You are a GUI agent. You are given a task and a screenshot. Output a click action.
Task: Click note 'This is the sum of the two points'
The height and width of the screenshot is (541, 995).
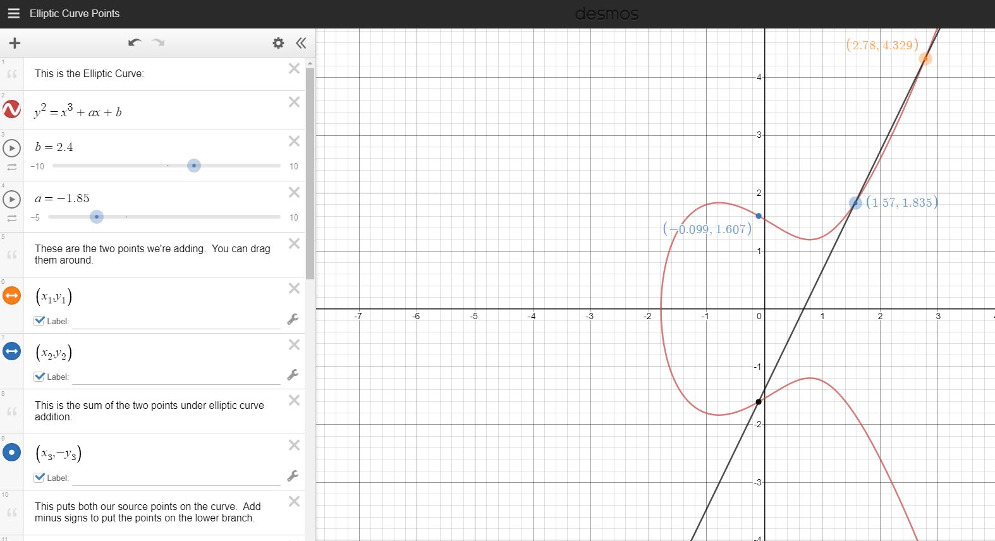pos(149,411)
